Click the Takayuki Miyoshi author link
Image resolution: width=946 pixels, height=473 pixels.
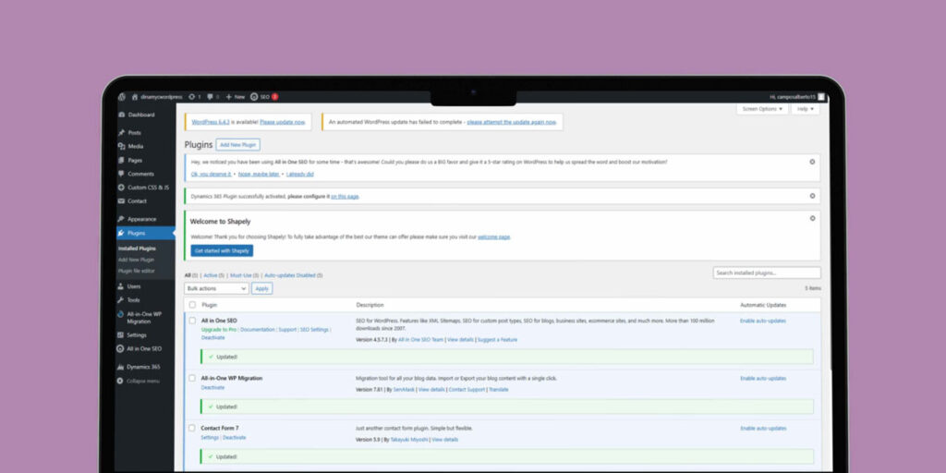click(x=408, y=440)
